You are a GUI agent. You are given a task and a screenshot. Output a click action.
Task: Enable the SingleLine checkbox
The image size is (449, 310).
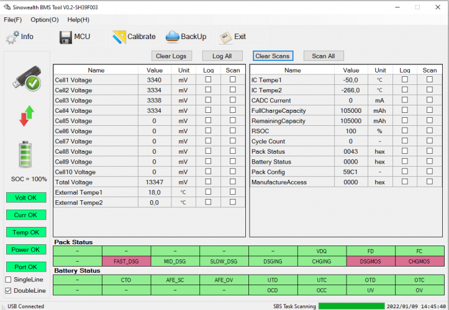click(x=8, y=280)
